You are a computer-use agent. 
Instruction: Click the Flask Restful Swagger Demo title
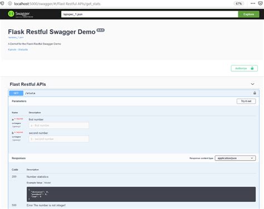pos(52,32)
